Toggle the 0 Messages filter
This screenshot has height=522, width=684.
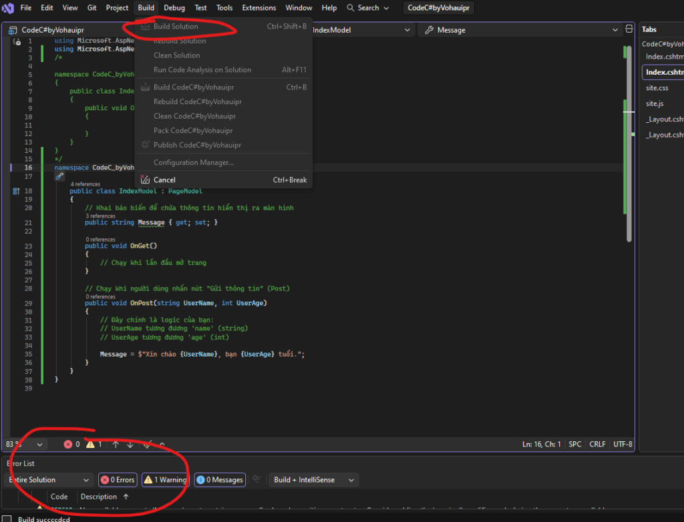[219, 479]
